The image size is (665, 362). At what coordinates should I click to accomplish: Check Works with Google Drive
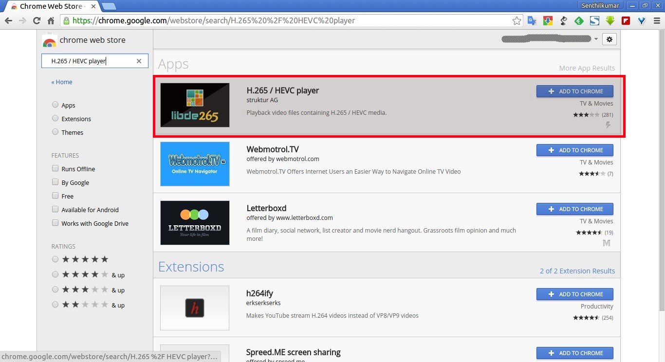pyautogui.click(x=55, y=223)
